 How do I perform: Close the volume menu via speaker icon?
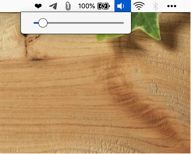[x=123, y=6]
